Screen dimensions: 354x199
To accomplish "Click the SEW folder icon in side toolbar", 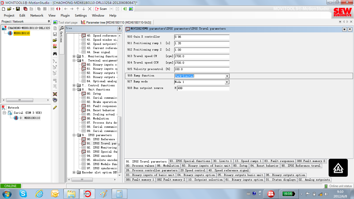I will tap(55, 46).
